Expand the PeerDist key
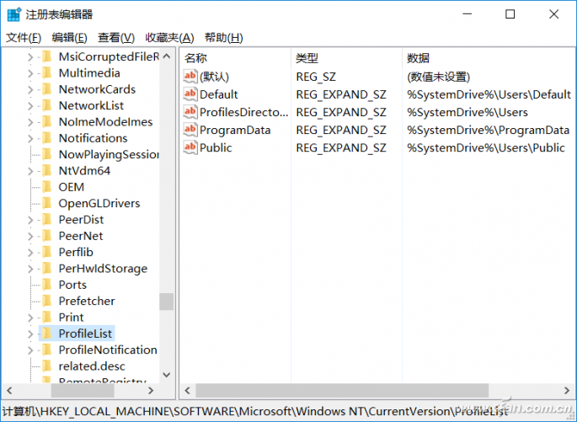Image resolution: width=577 pixels, height=422 pixels. [30, 220]
